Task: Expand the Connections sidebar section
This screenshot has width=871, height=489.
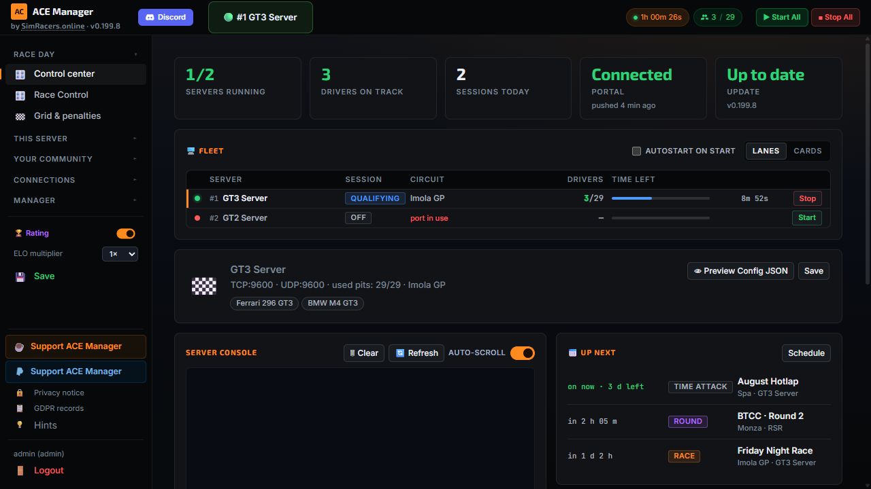Action: coord(76,180)
